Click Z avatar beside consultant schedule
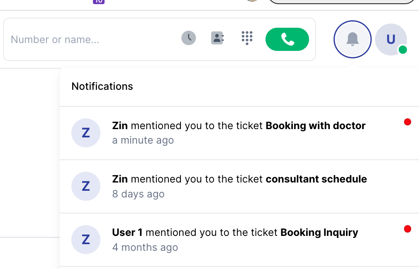This screenshot has height=269, width=419. coord(86,186)
